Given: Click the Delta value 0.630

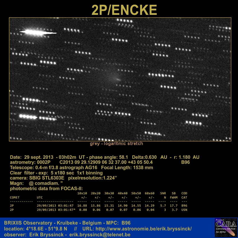Looking at the screenshot, I should (x=151, y=157).
